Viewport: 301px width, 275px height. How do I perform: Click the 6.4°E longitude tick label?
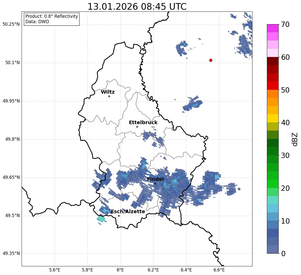pos(186,270)
